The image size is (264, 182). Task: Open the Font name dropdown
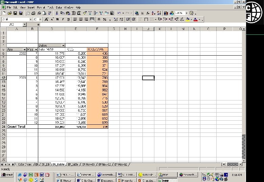30,20
